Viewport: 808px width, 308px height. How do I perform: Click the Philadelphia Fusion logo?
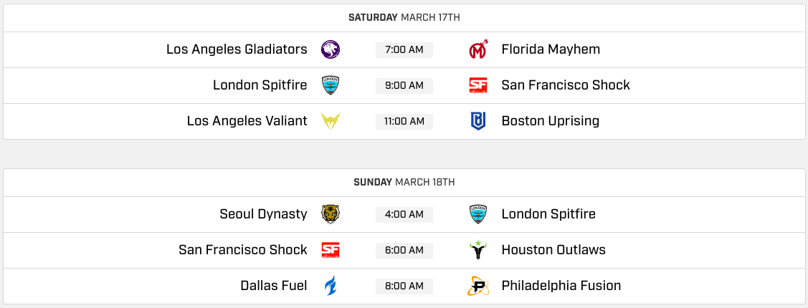[x=478, y=285]
